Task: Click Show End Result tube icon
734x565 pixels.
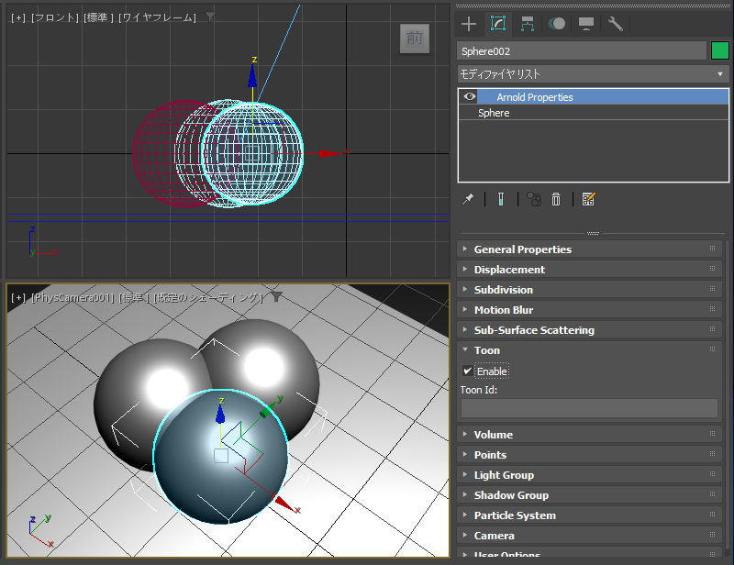Action: tap(501, 199)
